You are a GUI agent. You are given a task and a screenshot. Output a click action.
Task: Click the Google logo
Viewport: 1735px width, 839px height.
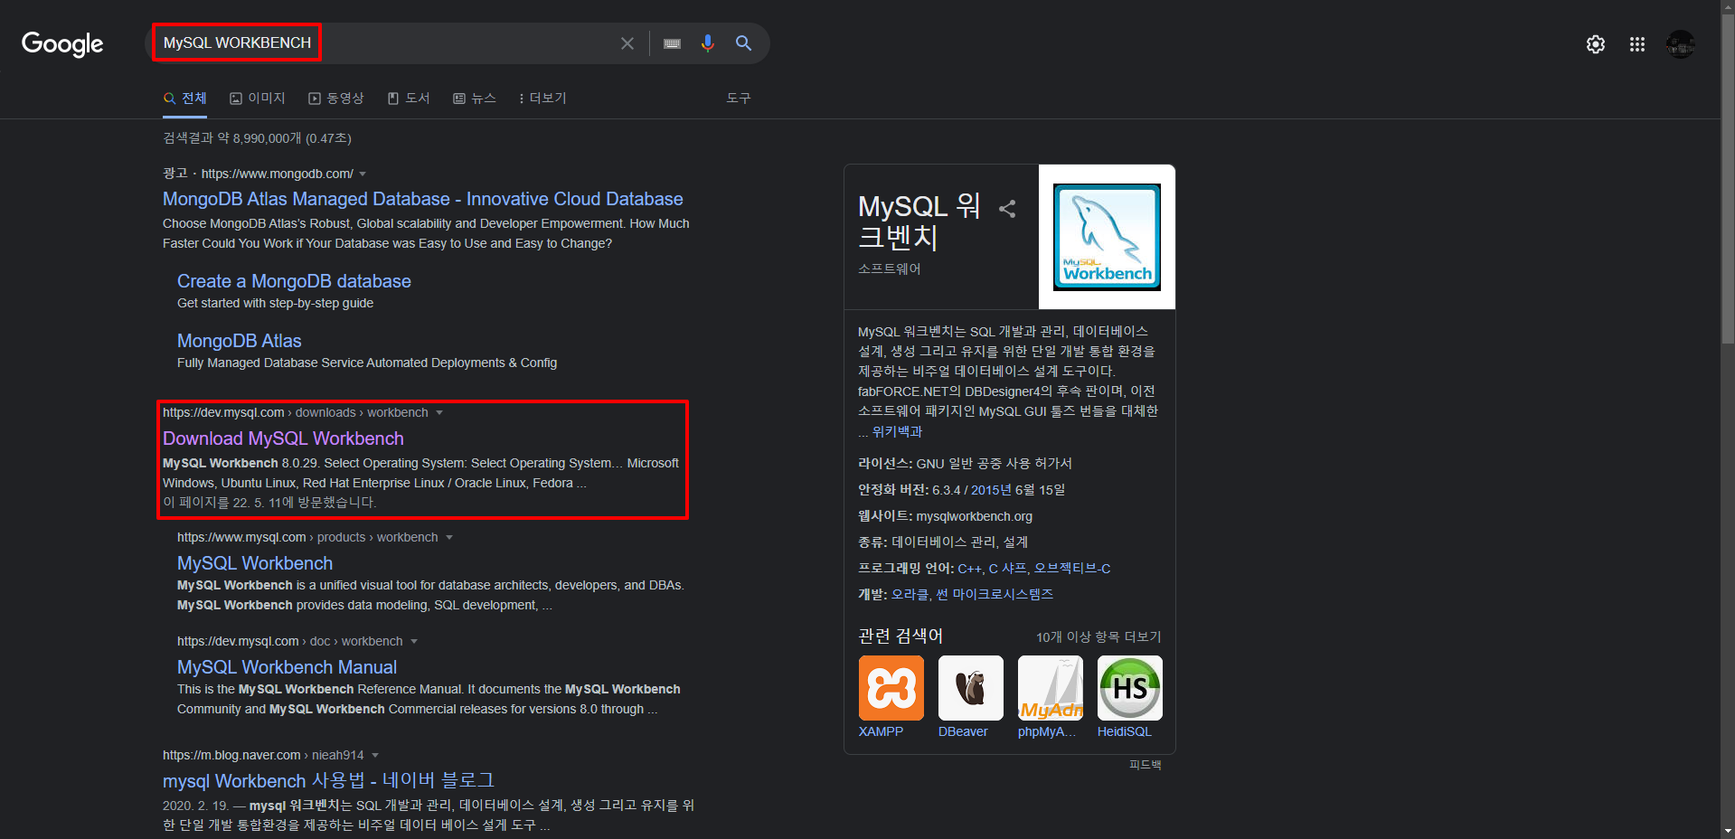click(62, 43)
